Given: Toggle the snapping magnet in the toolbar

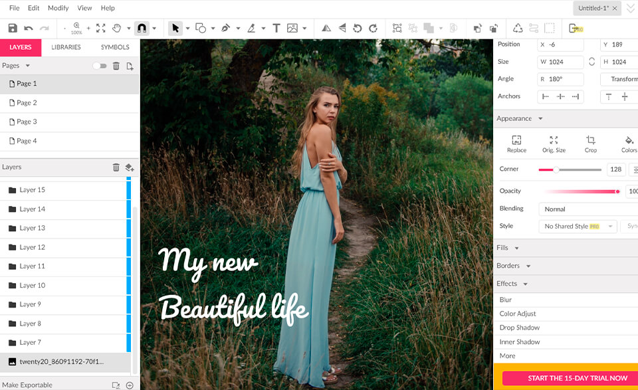Looking at the screenshot, I should pyautogui.click(x=142, y=28).
